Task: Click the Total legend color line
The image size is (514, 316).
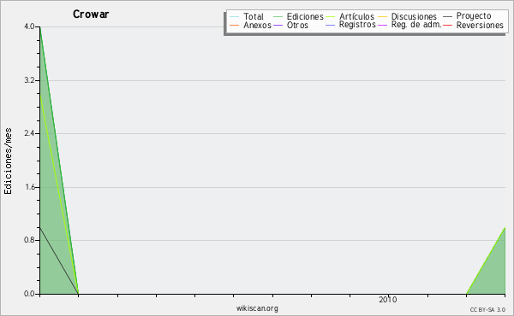Action: 235,16
